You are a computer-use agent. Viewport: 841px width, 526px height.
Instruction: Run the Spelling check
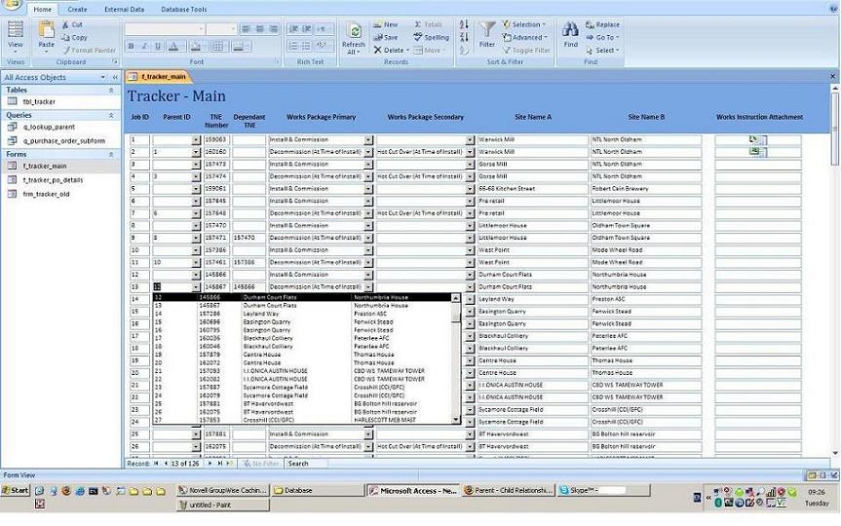point(432,38)
